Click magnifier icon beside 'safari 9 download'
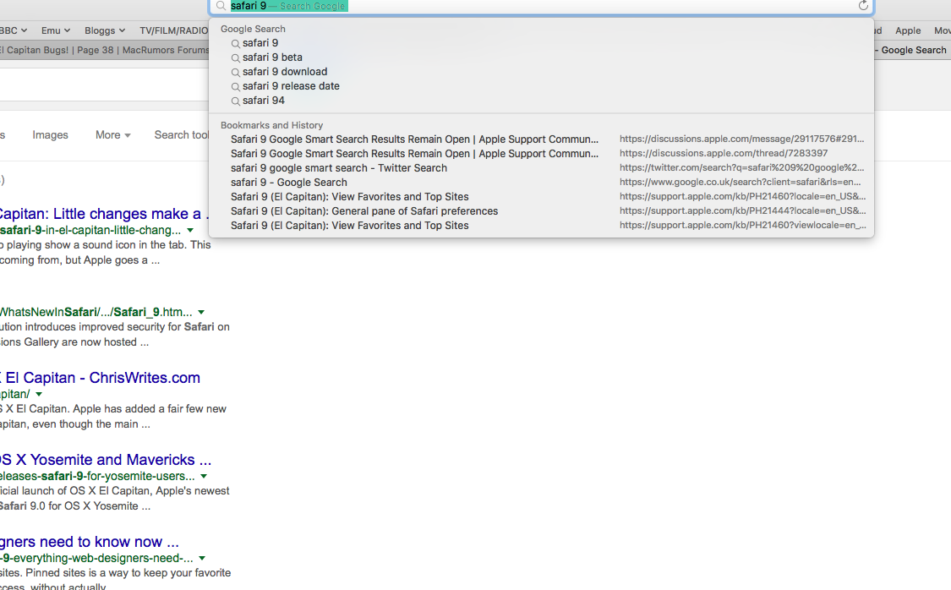The image size is (951, 590). [235, 73]
